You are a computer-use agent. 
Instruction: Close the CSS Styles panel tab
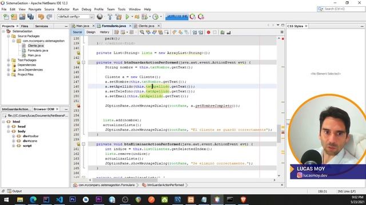pyautogui.click(x=306, y=26)
